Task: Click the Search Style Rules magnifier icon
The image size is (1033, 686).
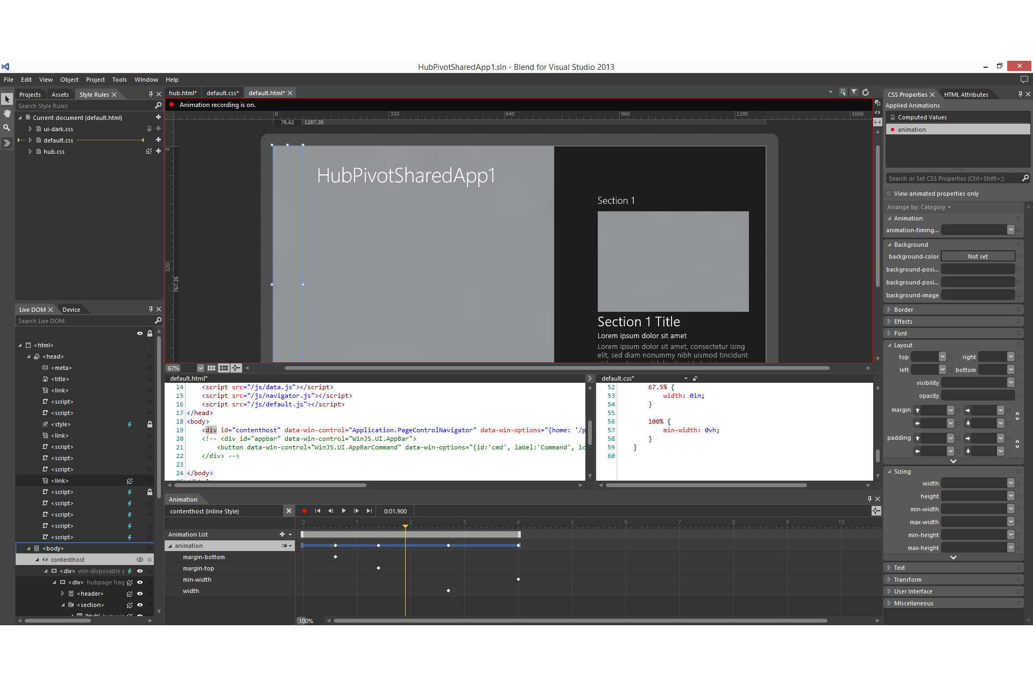Action: [x=158, y=105]
